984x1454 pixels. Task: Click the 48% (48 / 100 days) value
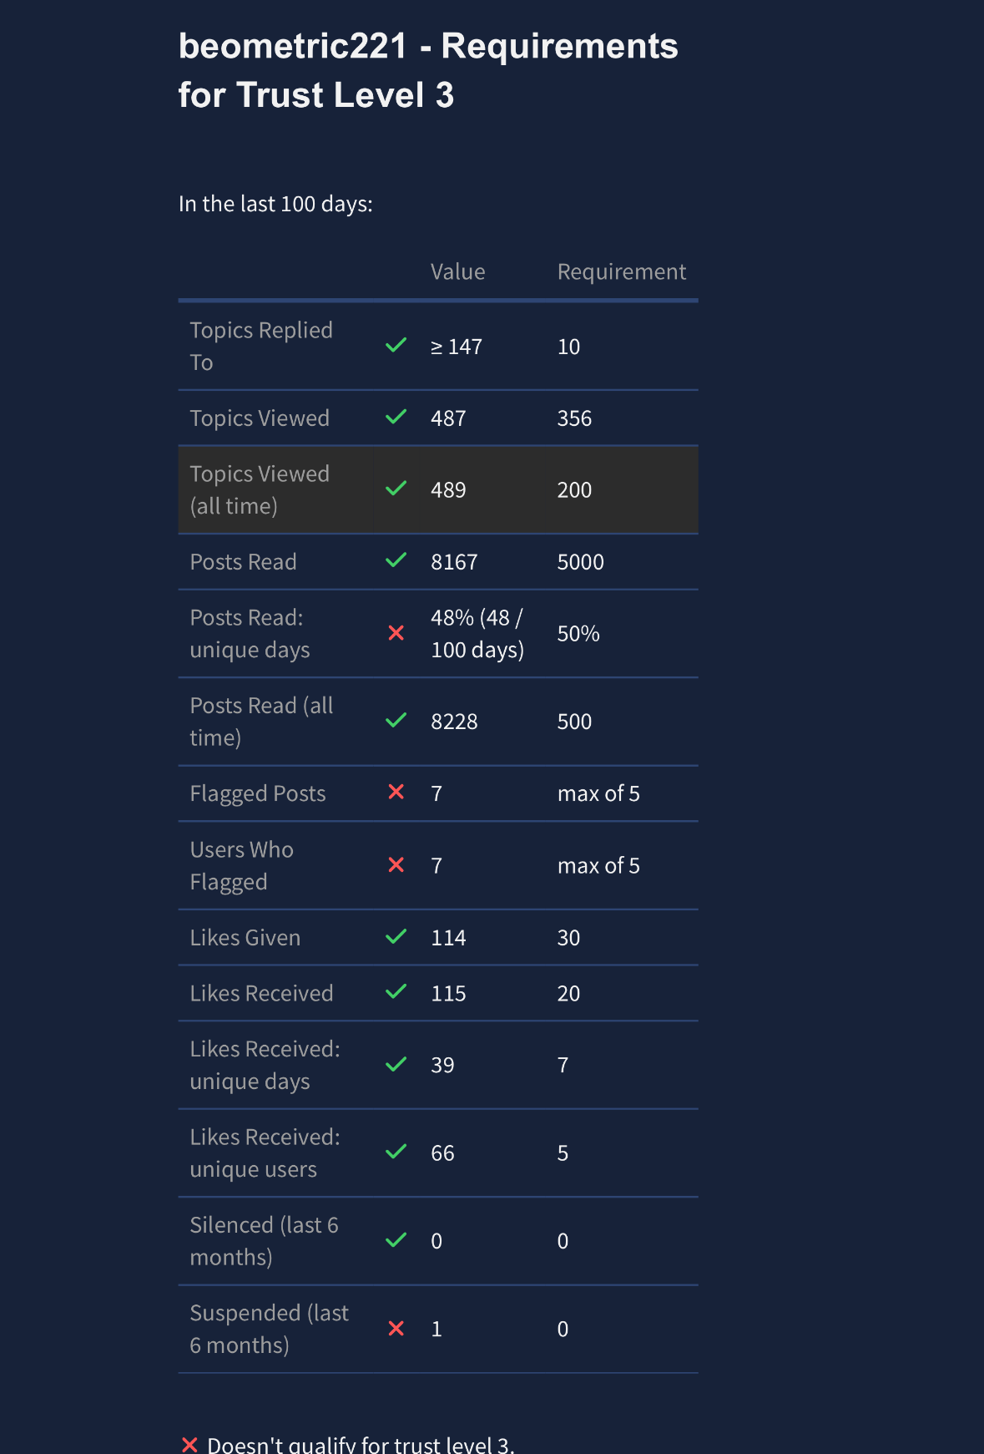(477, 634)
